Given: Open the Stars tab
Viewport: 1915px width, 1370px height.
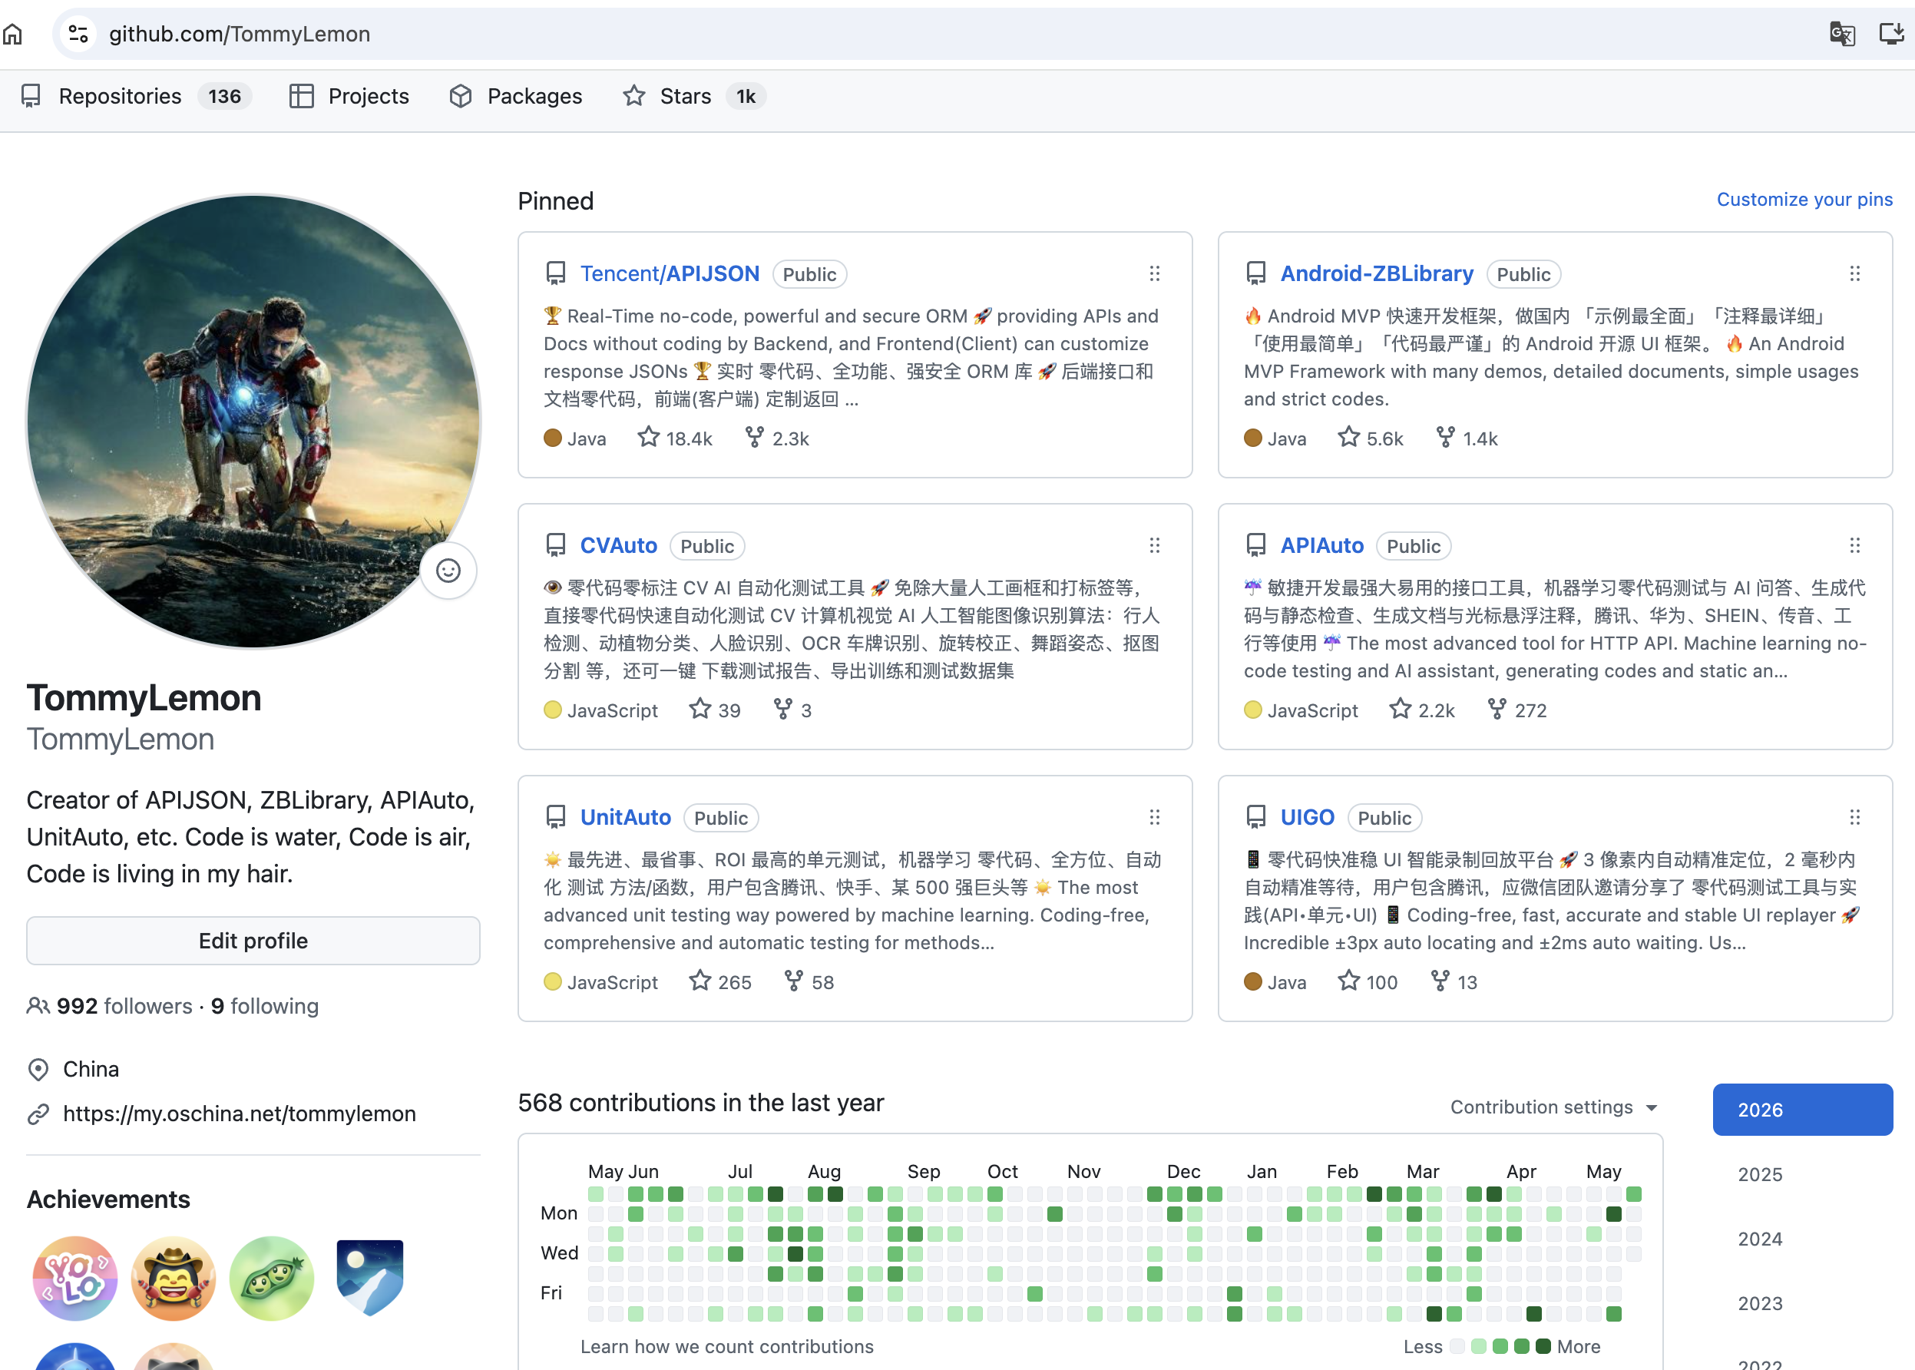Looking at the screenshot, I should point(694,96).
